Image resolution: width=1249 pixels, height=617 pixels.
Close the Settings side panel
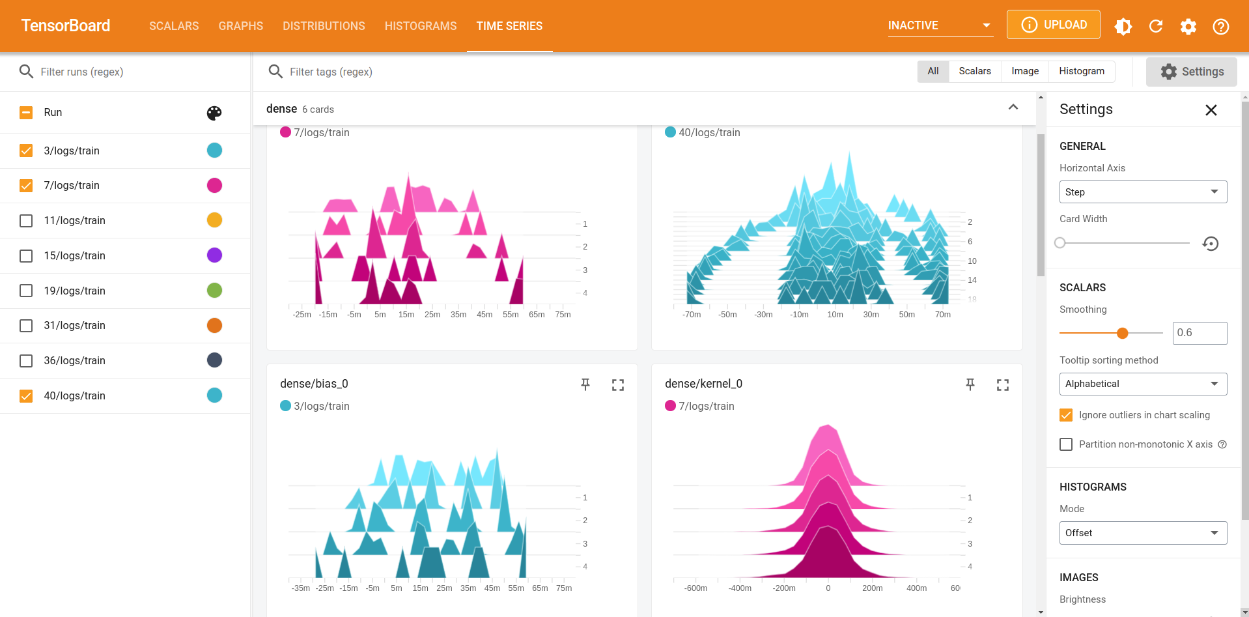(x=1211, y=110)
